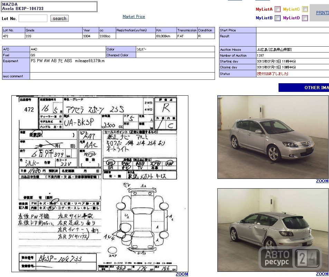Check the MyListC checkbox
Screen dimensions: 329x277
point(305,9)
